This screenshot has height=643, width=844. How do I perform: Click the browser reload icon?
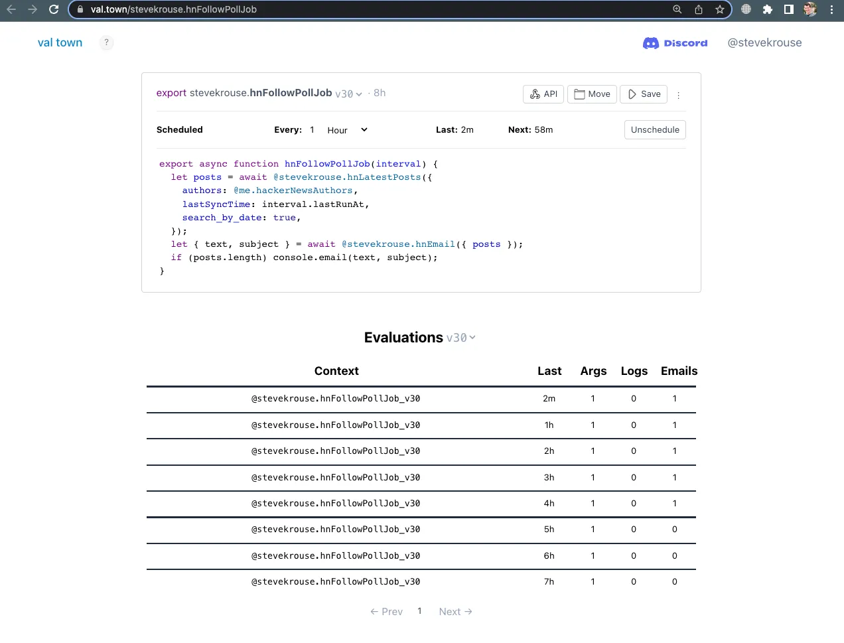54,9
